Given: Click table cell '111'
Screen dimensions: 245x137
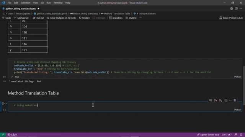Looking at the screenshot, I should pos(24,38).
